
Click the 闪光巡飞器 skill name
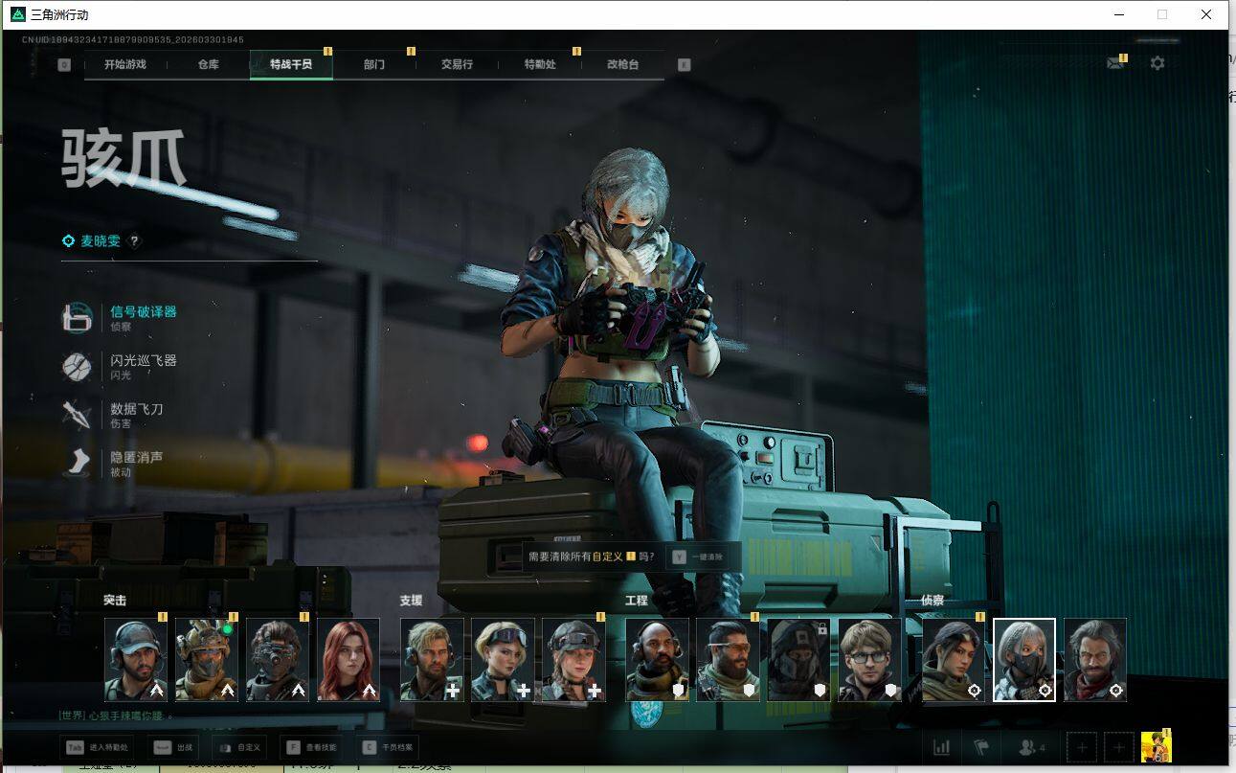[144, 360]
